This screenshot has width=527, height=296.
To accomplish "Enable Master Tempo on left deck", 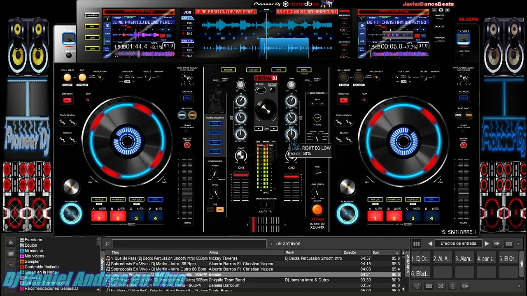I will [x=187, y=145].
